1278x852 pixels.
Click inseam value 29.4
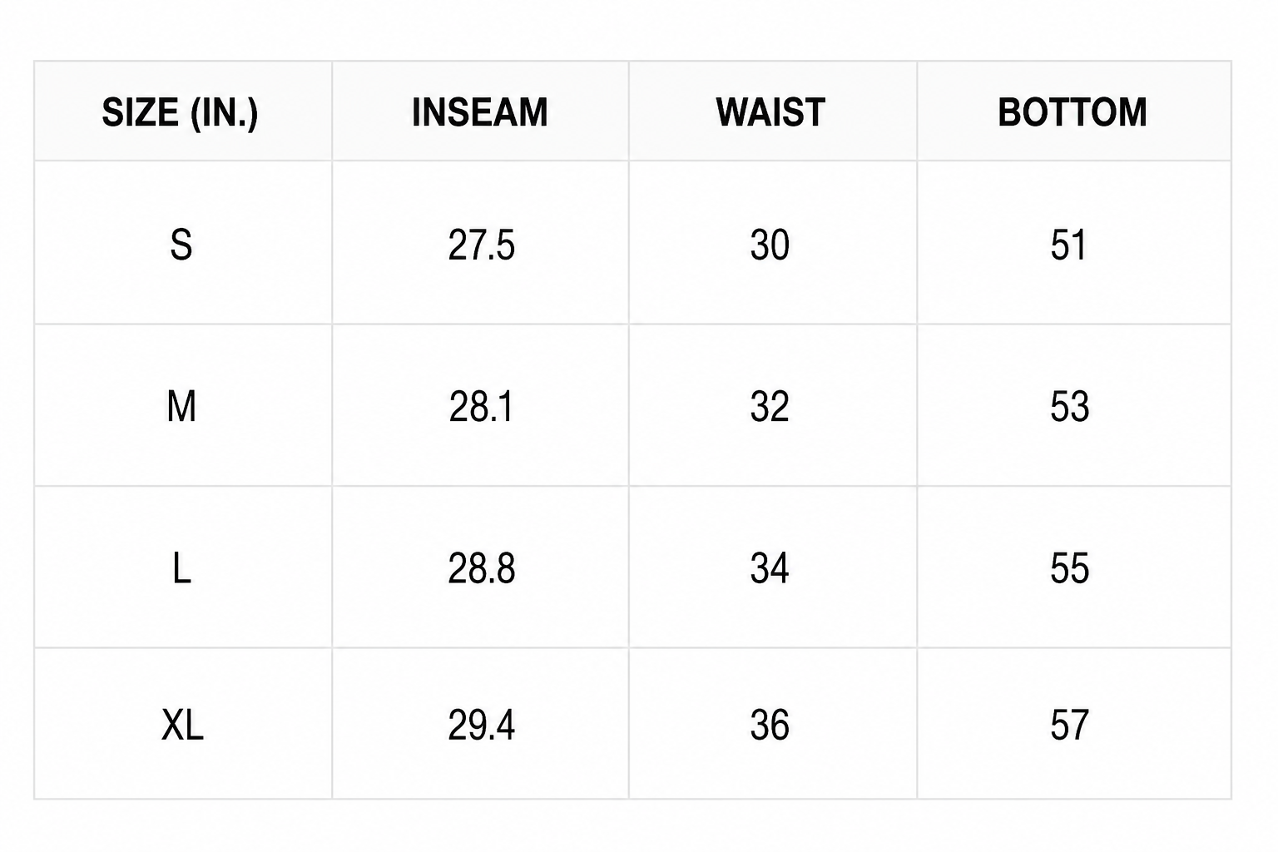[481, 726]
